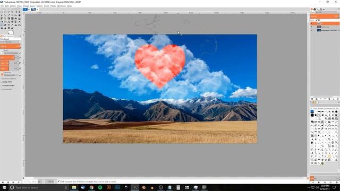Select the Fuzzy Select wand tool
This screenshot has height=191, width=340.
12,12
